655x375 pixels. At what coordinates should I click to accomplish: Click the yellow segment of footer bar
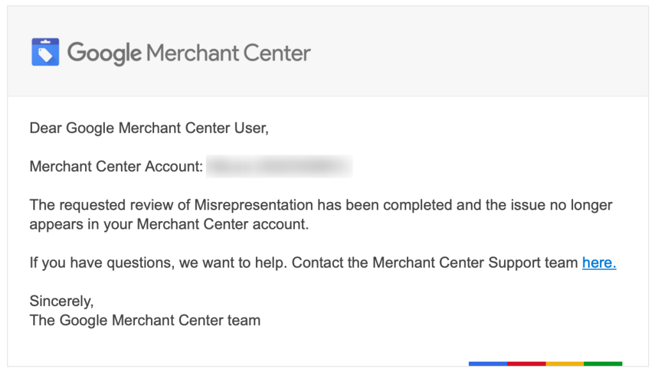click(x=565, y=364)
